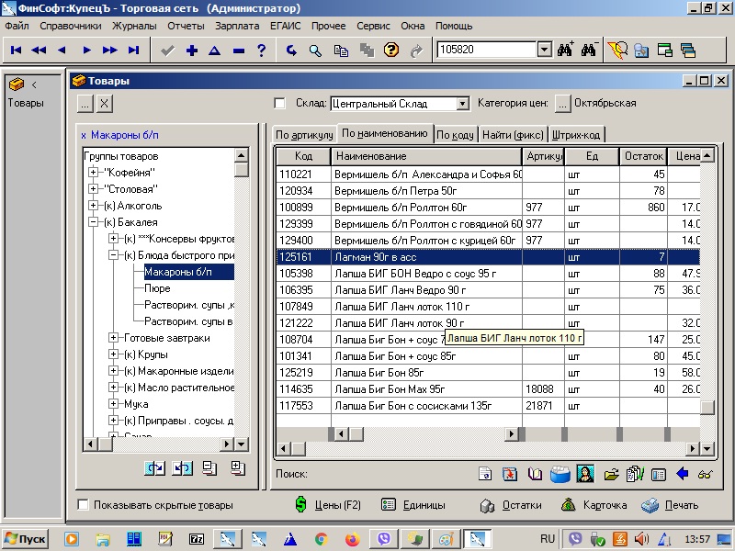Click the 105820 search input field
Image resolution: width=735 pixels, height=551 pixels.
(487, 50)
